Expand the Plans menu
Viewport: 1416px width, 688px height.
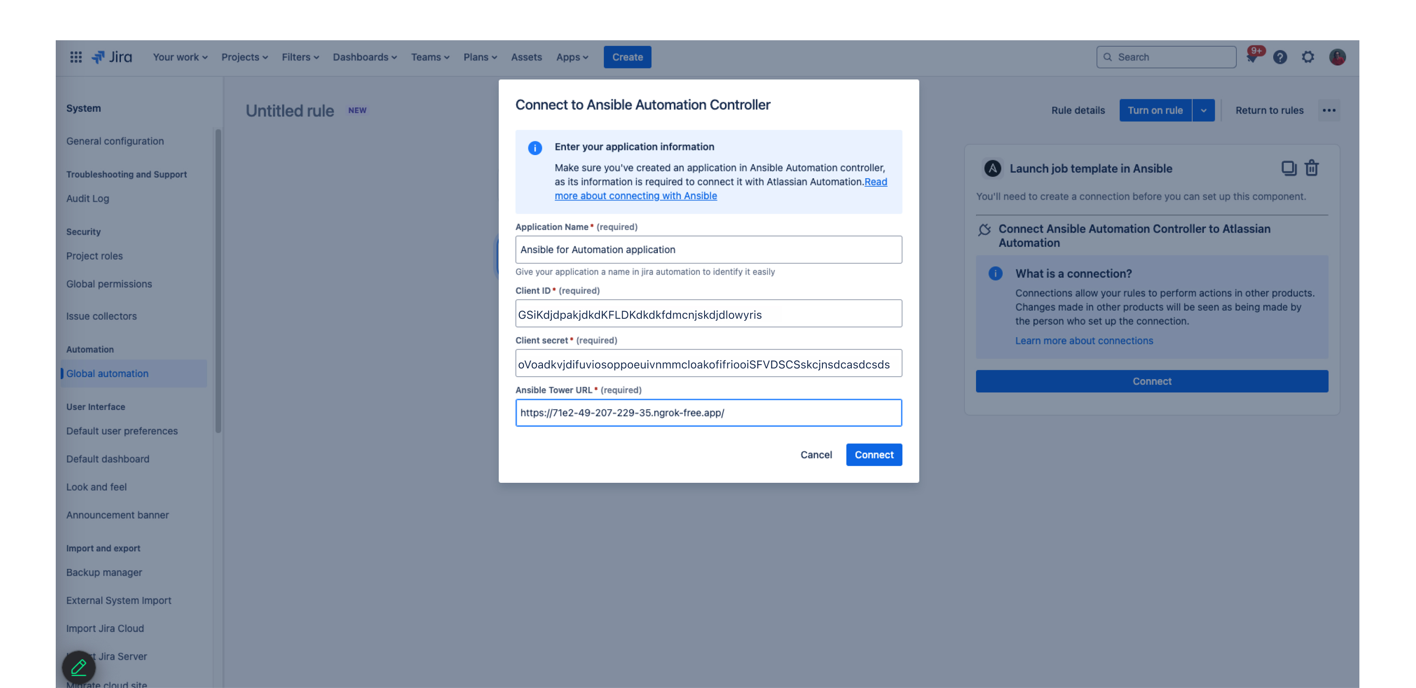(480, 57)
